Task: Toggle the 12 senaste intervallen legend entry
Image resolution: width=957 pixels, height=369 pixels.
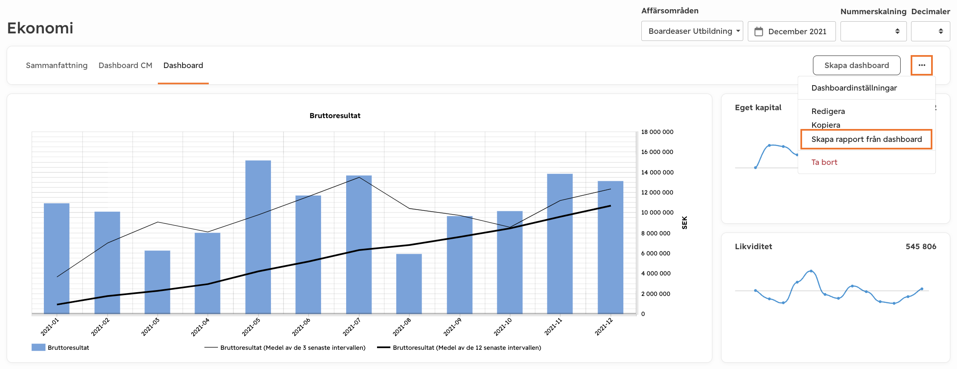Action: (459, 347)
